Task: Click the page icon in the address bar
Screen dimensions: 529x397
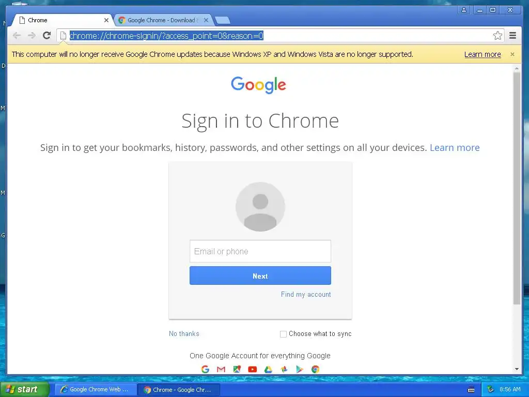Action: click(63, 36)
